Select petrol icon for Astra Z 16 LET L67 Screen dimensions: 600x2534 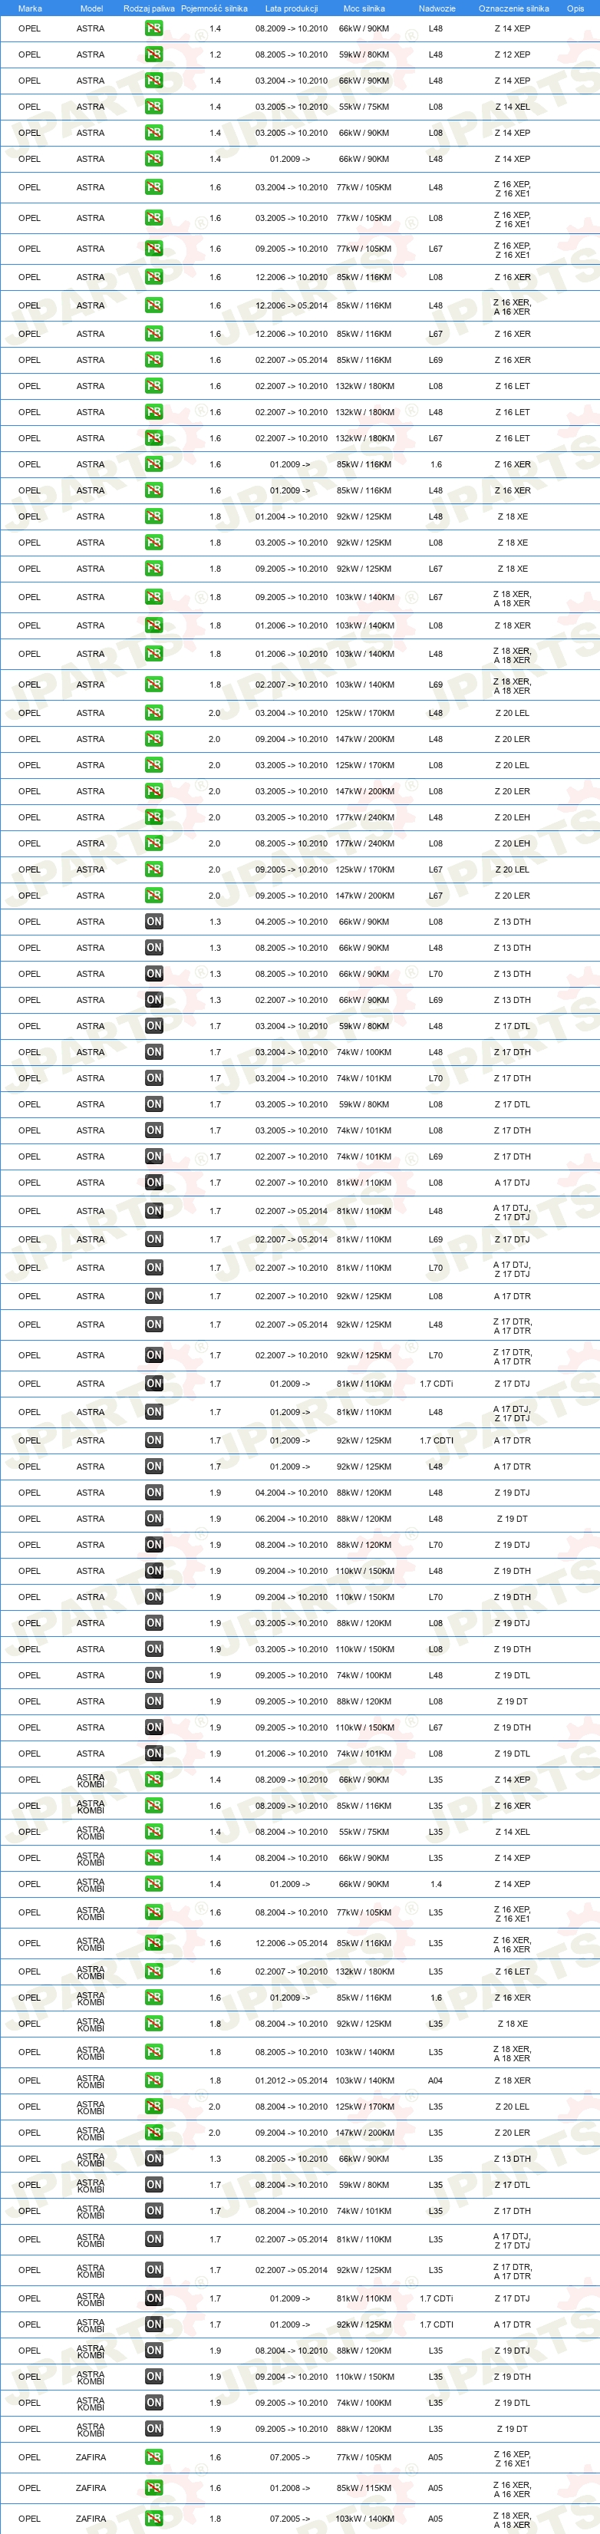pyautogui.click(x=153, y=439)
